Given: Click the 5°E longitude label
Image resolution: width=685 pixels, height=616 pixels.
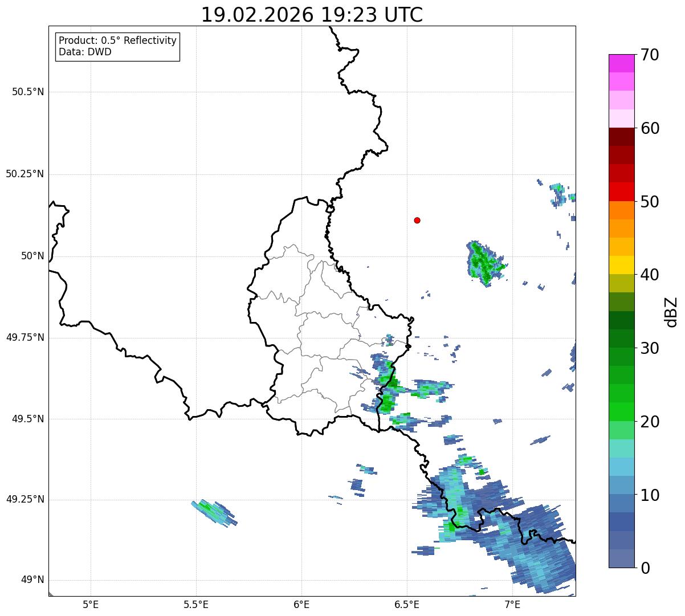Looking at the screenshot, I should [91, 605].
